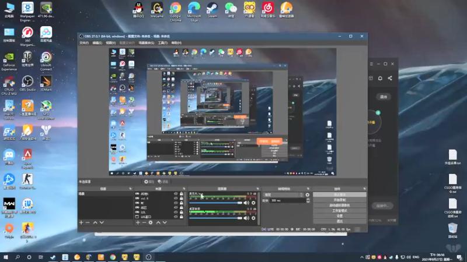The image size is (467, 262).
Task: Open taskbar search magnifier
Action: 18,257
